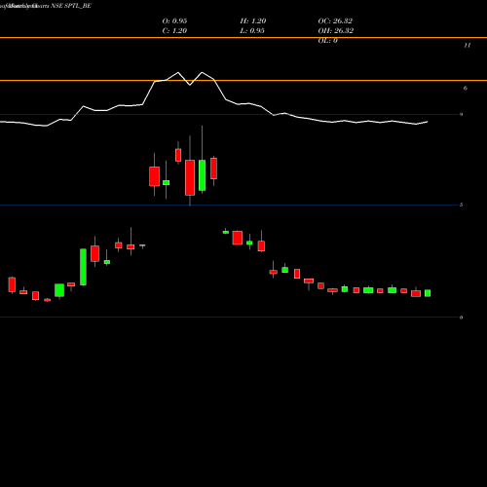
Task: Select the "O: 0.95" open value
Action: (x=174, y=20)
